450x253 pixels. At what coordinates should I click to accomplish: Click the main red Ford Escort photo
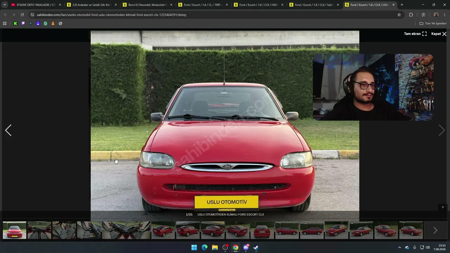(x=225, y=121)
